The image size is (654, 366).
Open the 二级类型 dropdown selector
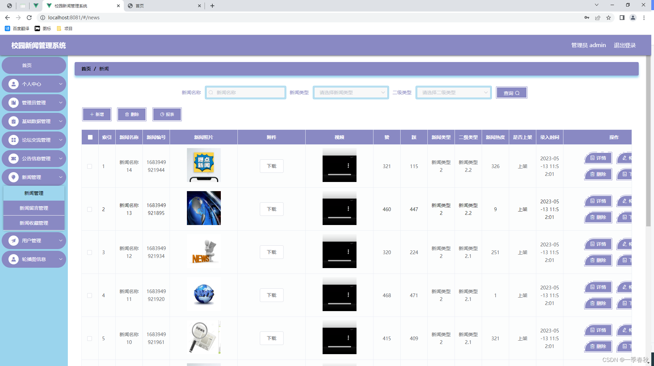(x=454, y=93)
